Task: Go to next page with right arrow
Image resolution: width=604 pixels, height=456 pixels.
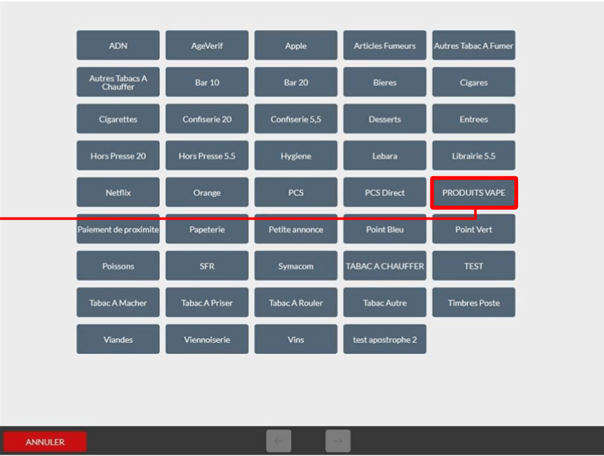Action: point(338,441)
